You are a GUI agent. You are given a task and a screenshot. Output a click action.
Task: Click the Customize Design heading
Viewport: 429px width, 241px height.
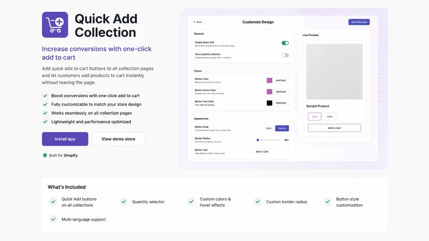[258, 22]
